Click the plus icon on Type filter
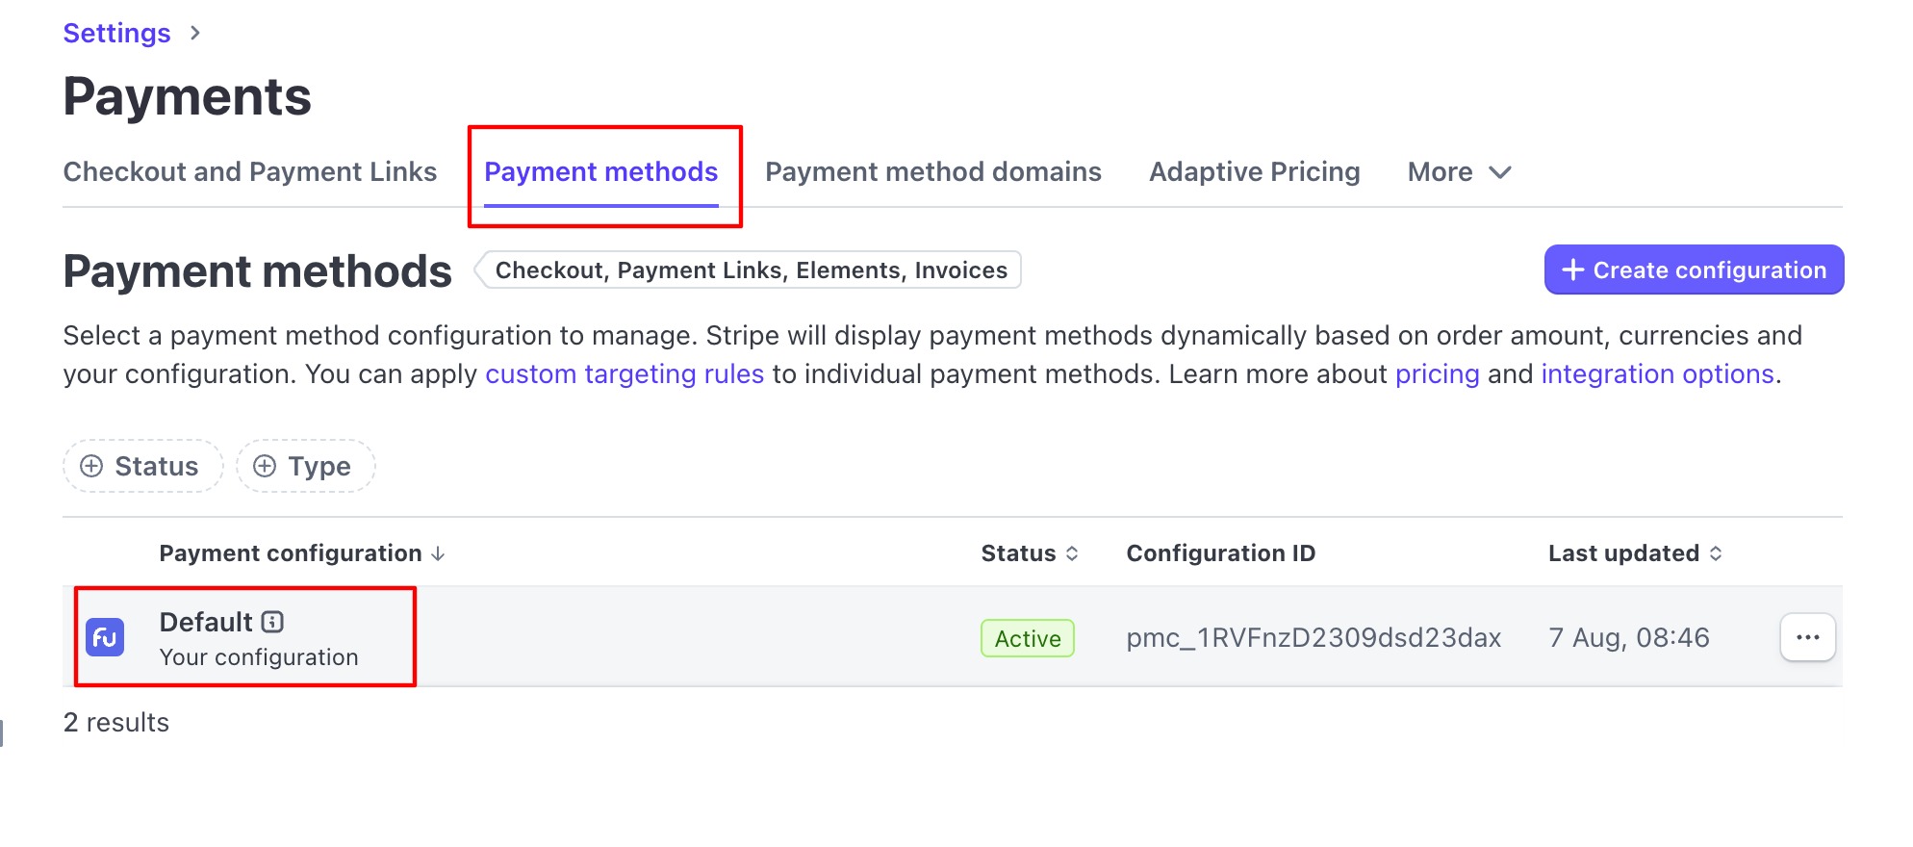The width and height of the screenshot is (1913, 847). pyautogui.click(x=265, y=467)
